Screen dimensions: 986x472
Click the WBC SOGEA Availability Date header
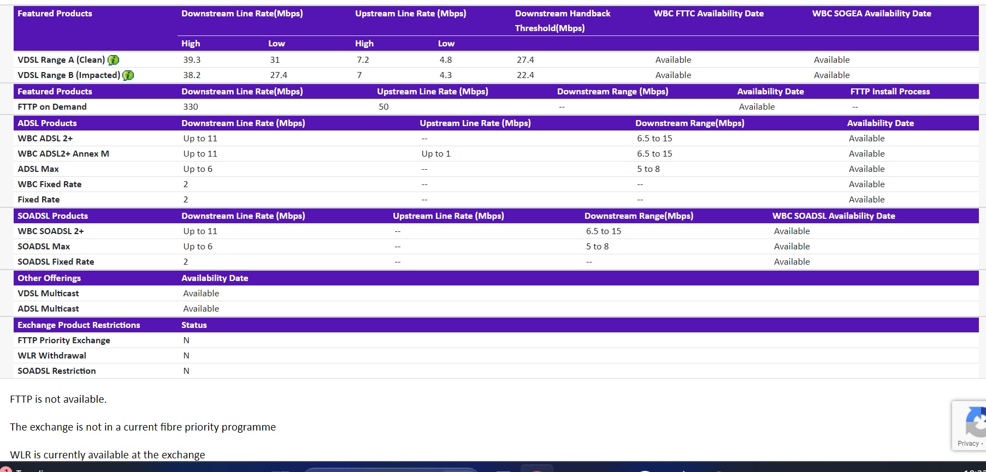871,14
